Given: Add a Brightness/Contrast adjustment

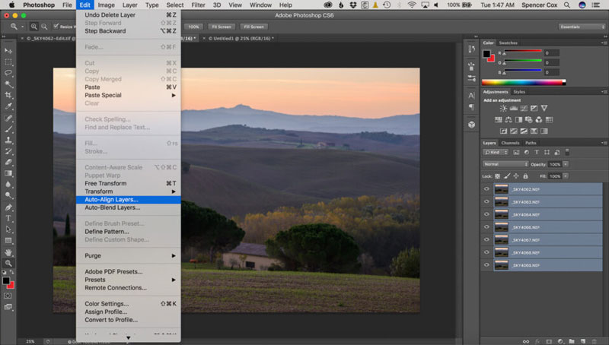Looking at the screenshot, I should pos(502,109).
